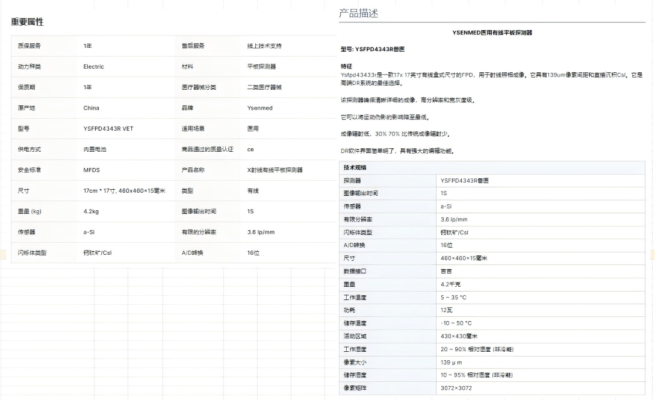Click the 原产地 label
655x400 pixels.
click(26, 108)
